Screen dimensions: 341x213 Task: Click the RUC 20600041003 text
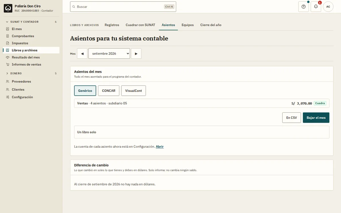tap(27, 11)
